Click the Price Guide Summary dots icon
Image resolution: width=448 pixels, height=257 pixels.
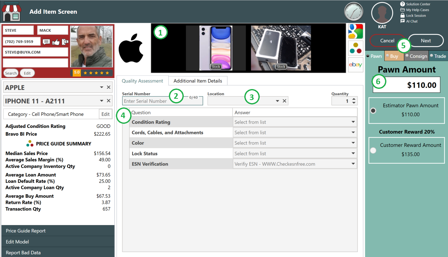30,143
